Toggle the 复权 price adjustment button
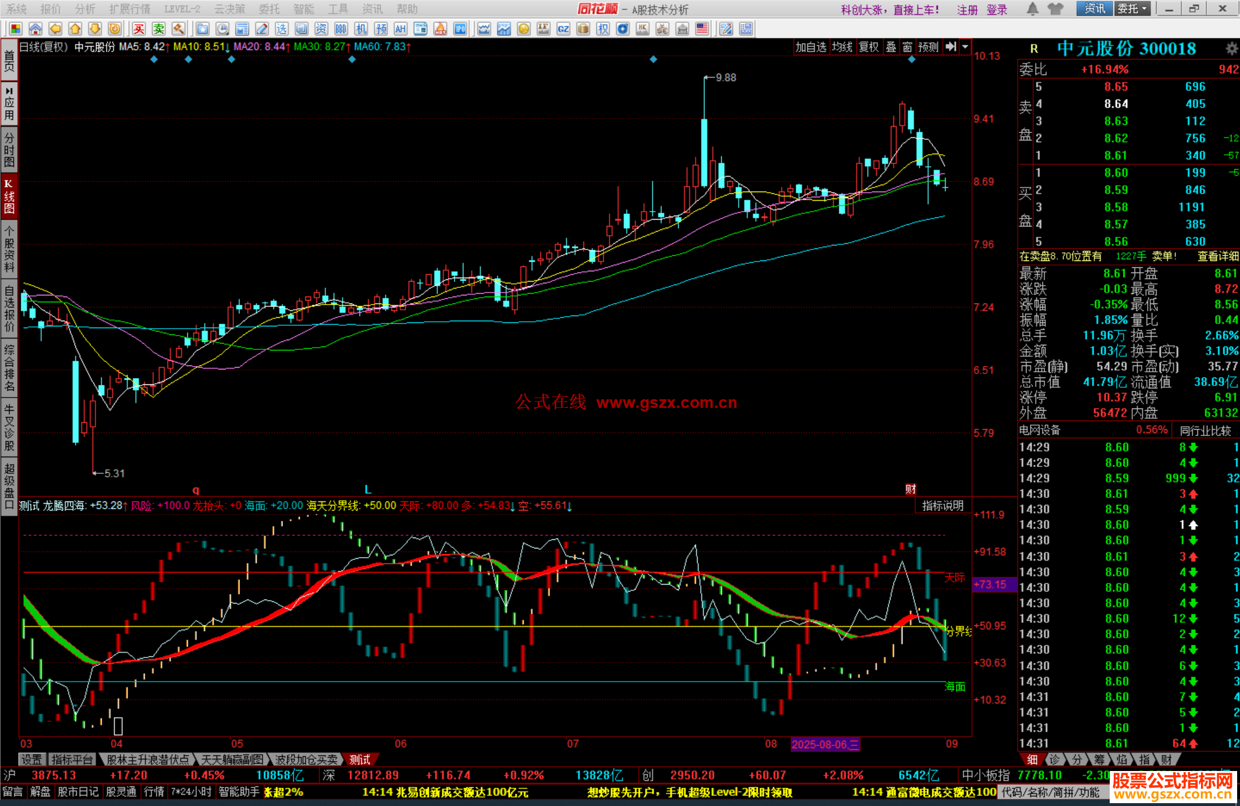Image resolution: width=1240 pixels, height=806 pixels. click(x=869, y=47)
